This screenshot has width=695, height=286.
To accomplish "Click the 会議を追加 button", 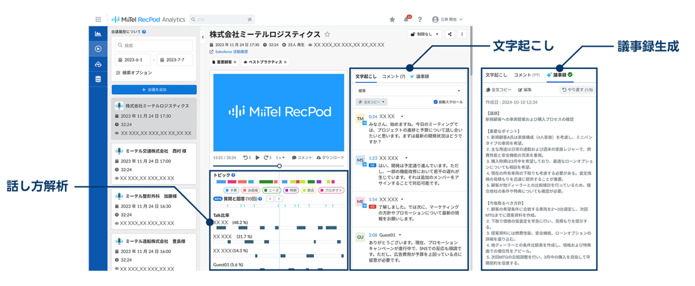I will click(x=154, y=89).
